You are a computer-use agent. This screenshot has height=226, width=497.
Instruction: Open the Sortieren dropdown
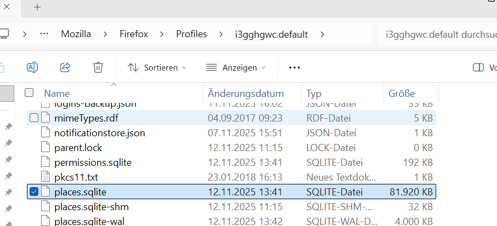tap(157, 67)
